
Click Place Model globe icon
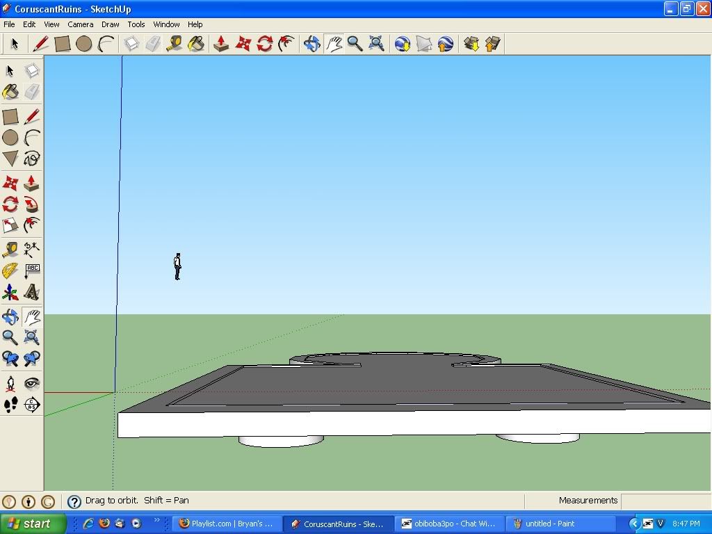pyautogui.click(x=446, y=44)
